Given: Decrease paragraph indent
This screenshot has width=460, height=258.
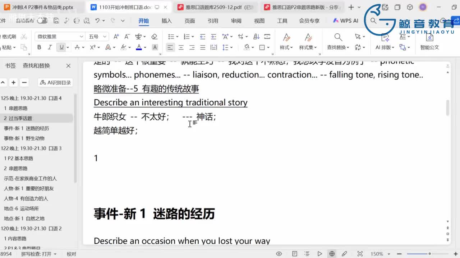Looking at the screenshot, I should [x=203, y=37].
